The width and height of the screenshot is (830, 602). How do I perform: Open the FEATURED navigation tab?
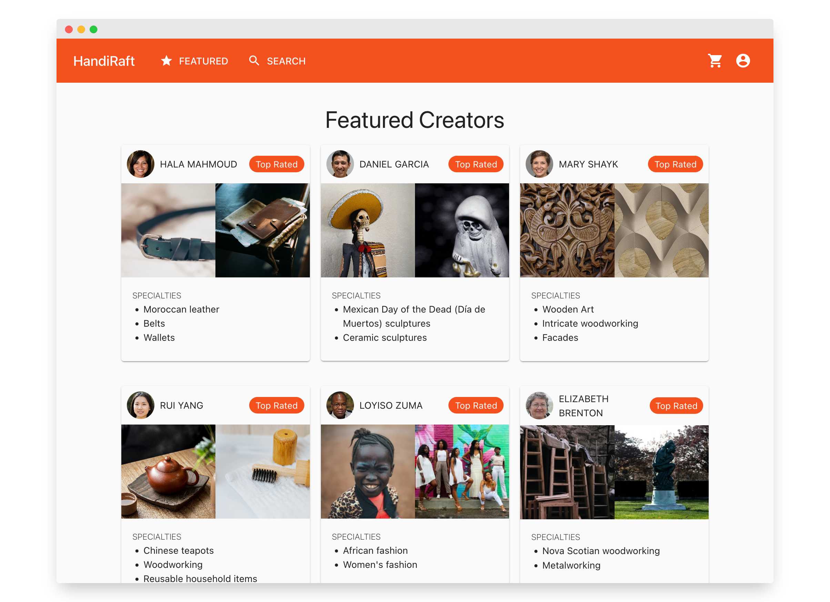click(203, 61)
